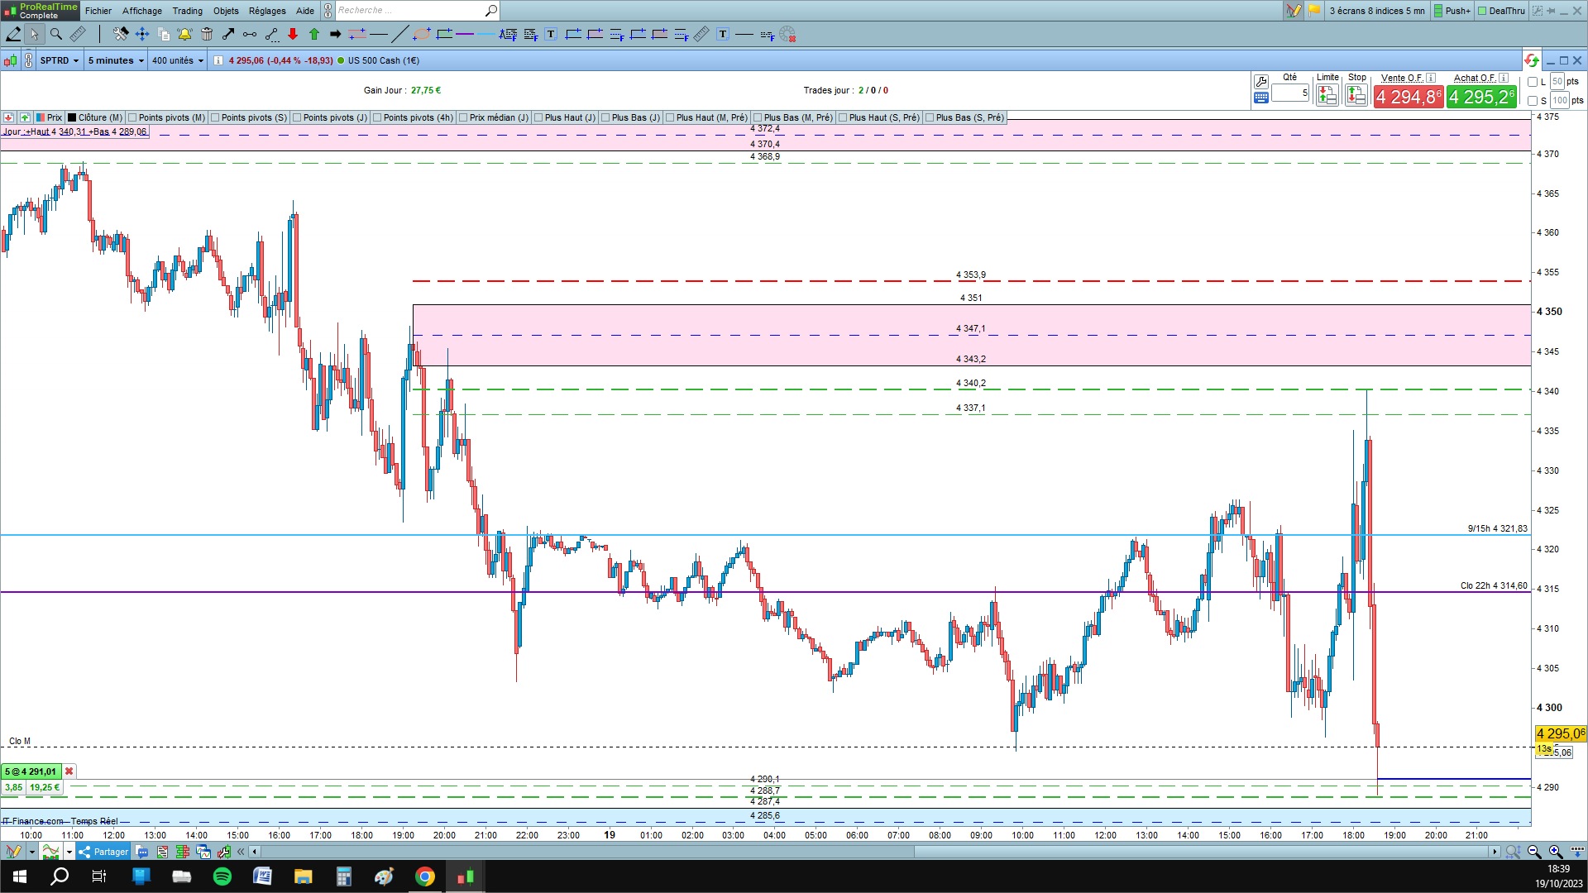Click the red Vente sell price button
Image resolution: width=1588 pixels, height=893 pixels.
(x=1409, y=97)
